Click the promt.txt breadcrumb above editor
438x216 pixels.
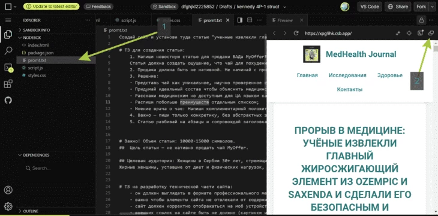115,30
